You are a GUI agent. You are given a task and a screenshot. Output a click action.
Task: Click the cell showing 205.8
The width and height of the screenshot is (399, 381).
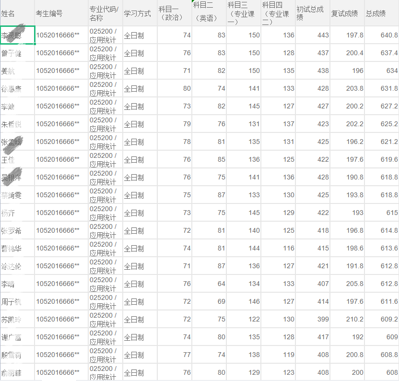point(347,284)
